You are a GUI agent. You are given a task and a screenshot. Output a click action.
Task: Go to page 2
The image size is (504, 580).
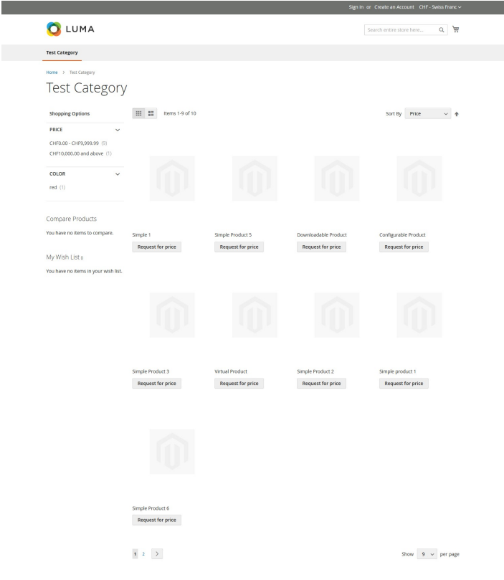pyautogui.click(x=143, y=553)
